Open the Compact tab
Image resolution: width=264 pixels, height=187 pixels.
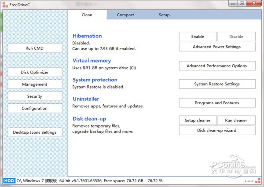(125, 15)
